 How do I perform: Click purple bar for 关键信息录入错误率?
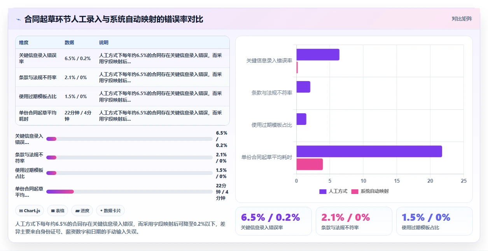(318, 55)
